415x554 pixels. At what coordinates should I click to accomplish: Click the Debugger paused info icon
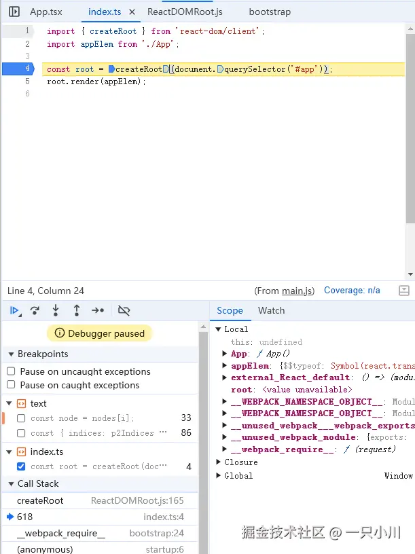(60, 333)
